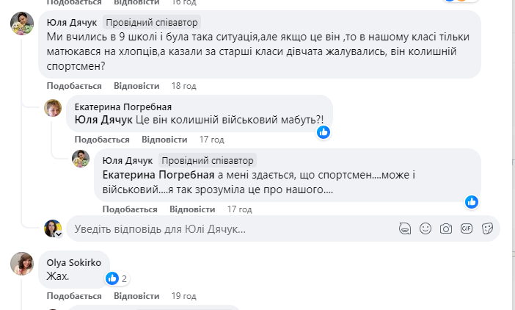Switch commenting profile via avatar arrow

coord(58,234)
